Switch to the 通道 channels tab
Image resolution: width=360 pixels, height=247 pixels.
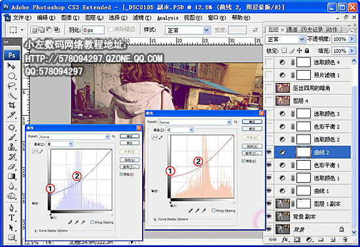pos(292,29)
